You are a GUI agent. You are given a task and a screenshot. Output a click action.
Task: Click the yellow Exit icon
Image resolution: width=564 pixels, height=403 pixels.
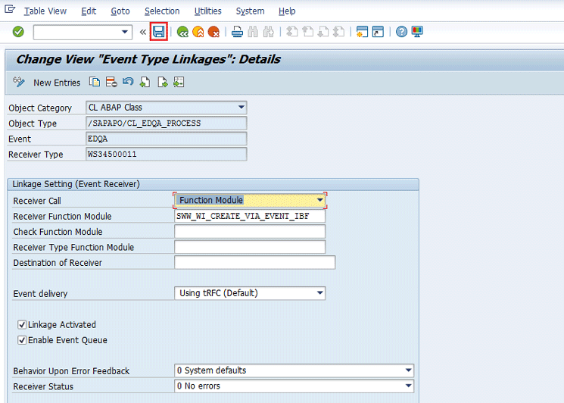pos(198,32)
